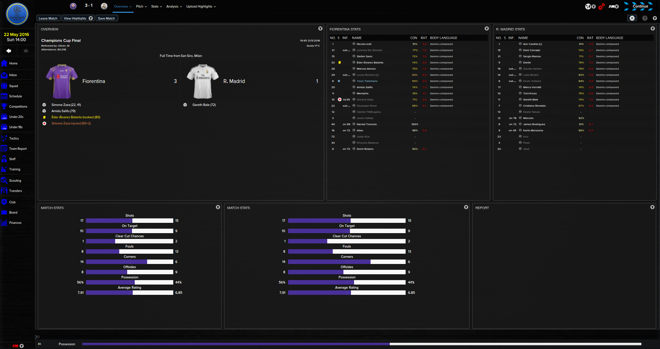Click the RAT column header in R. Madrid Stats
The image size is (660, 349).
click(590, 38)
